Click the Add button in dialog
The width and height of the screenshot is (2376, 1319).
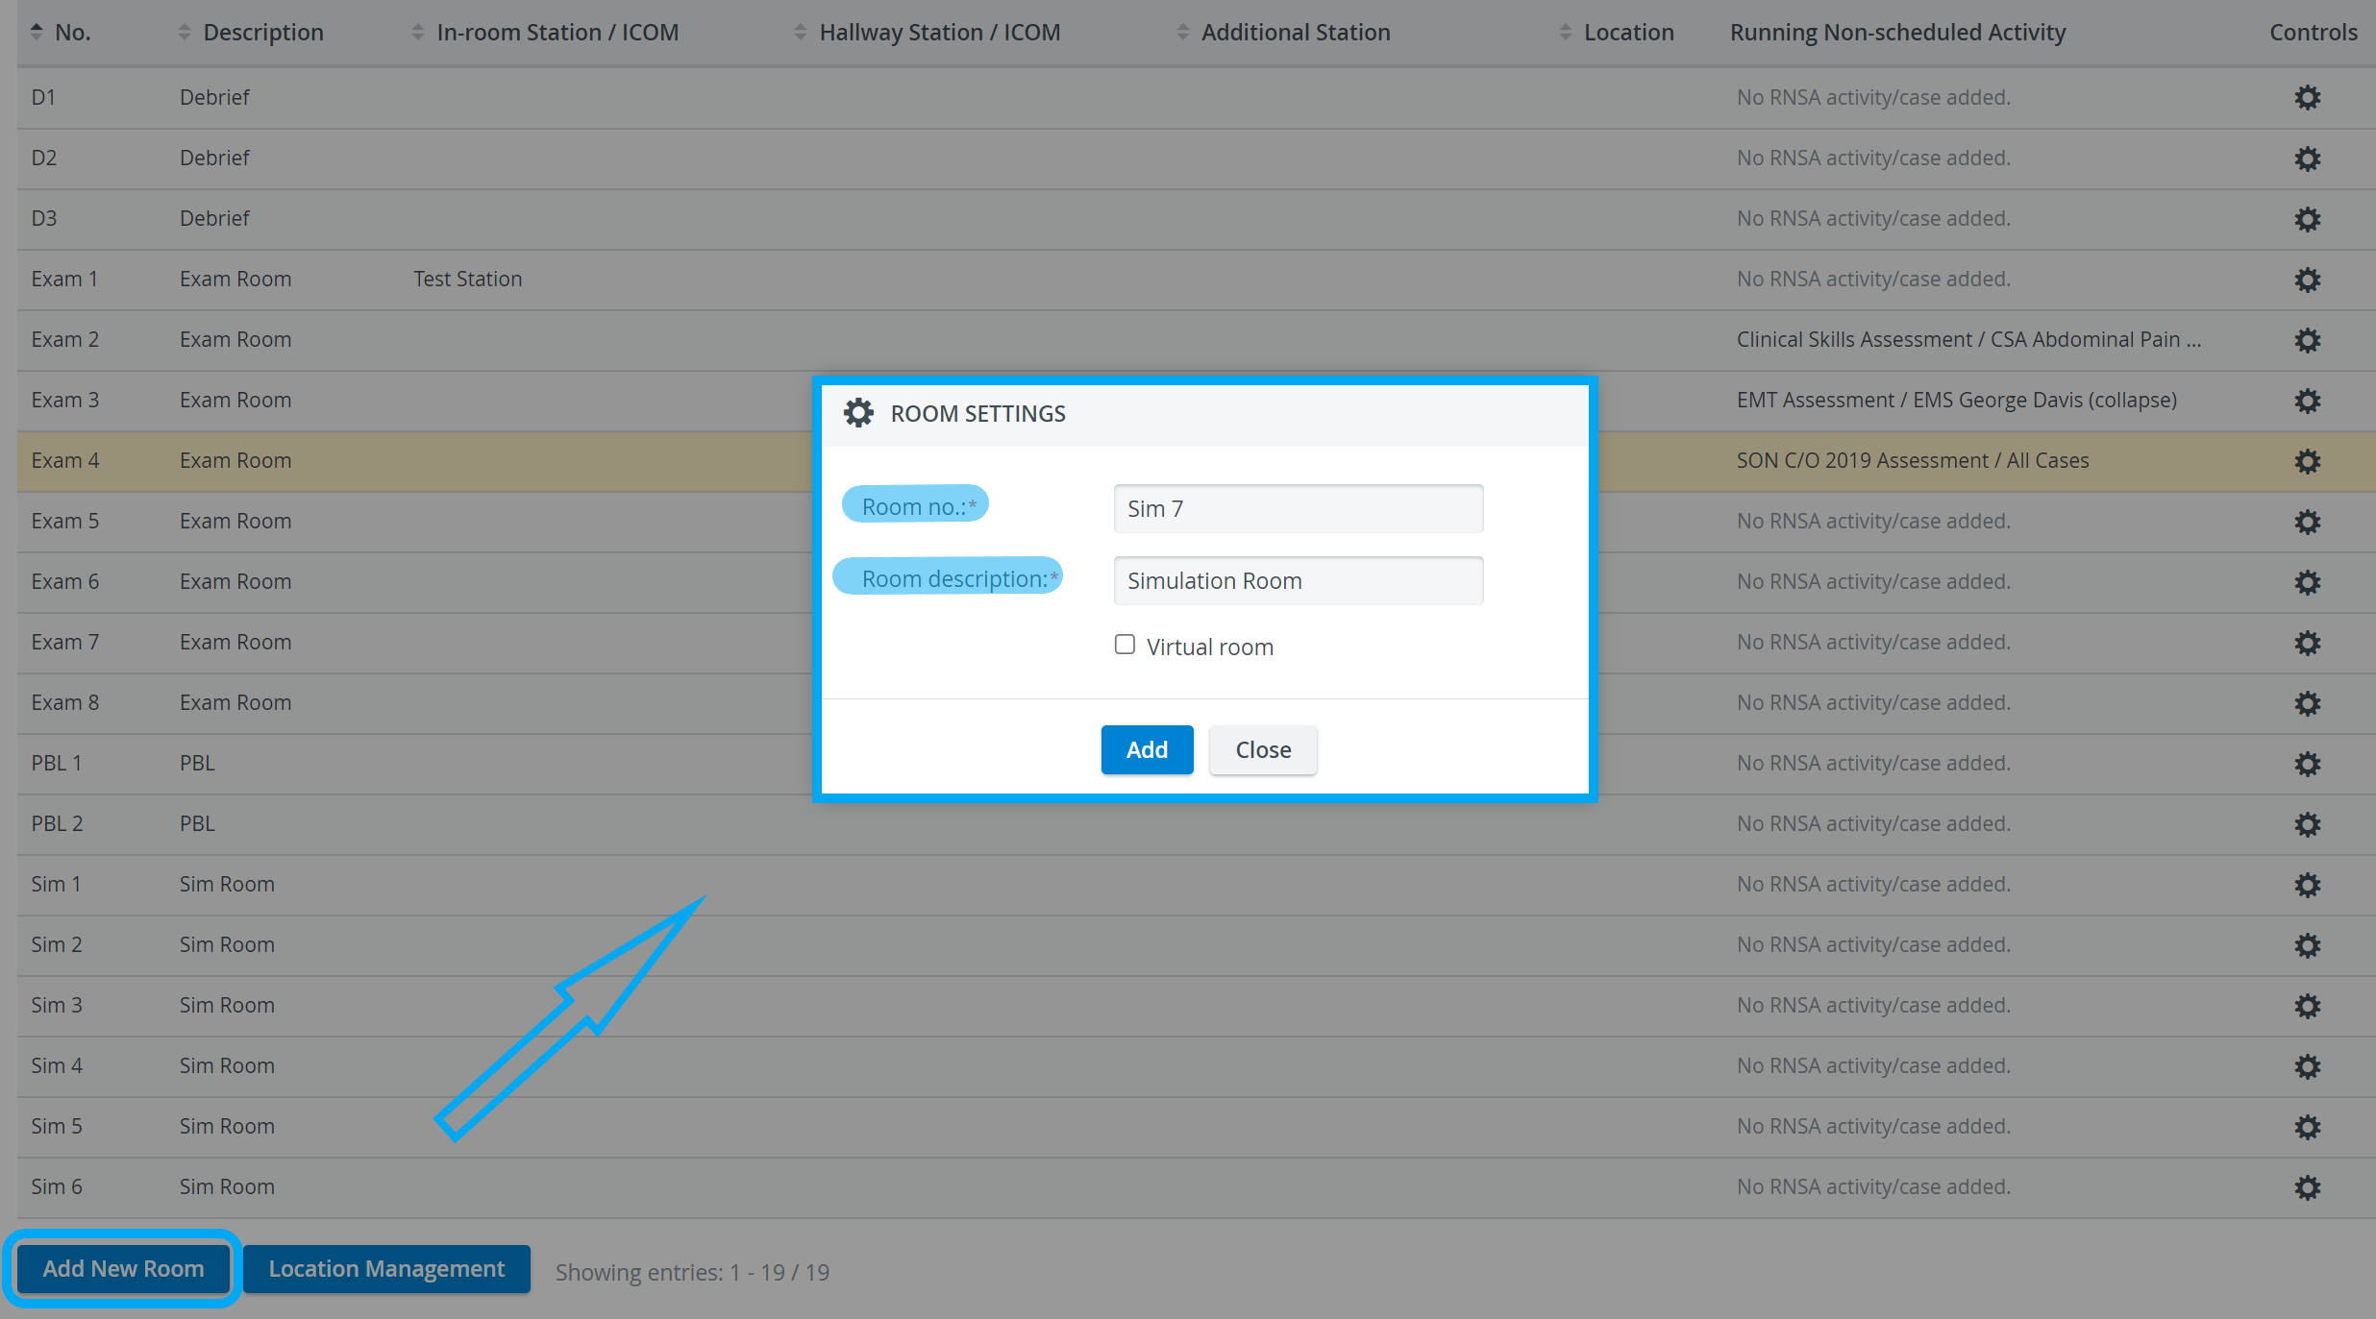[1147, 749]
